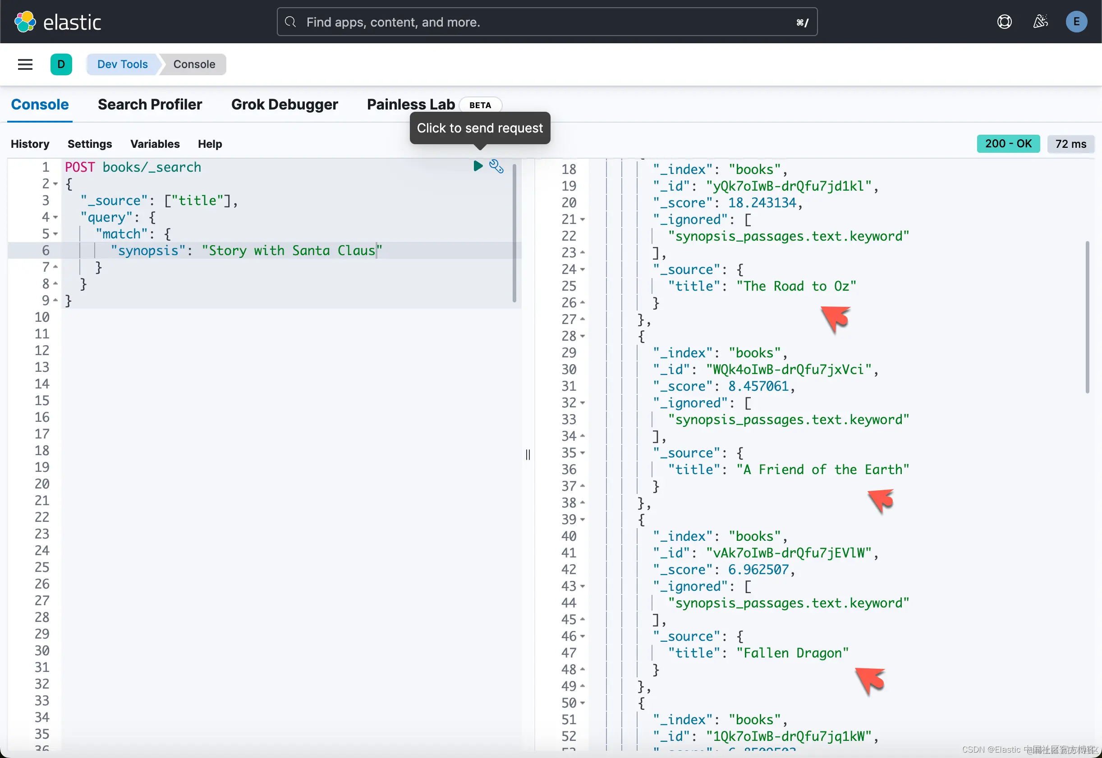Open the help lifebuoy icon
Viewport: 1102px width, 758px height.
point(1004,22)
